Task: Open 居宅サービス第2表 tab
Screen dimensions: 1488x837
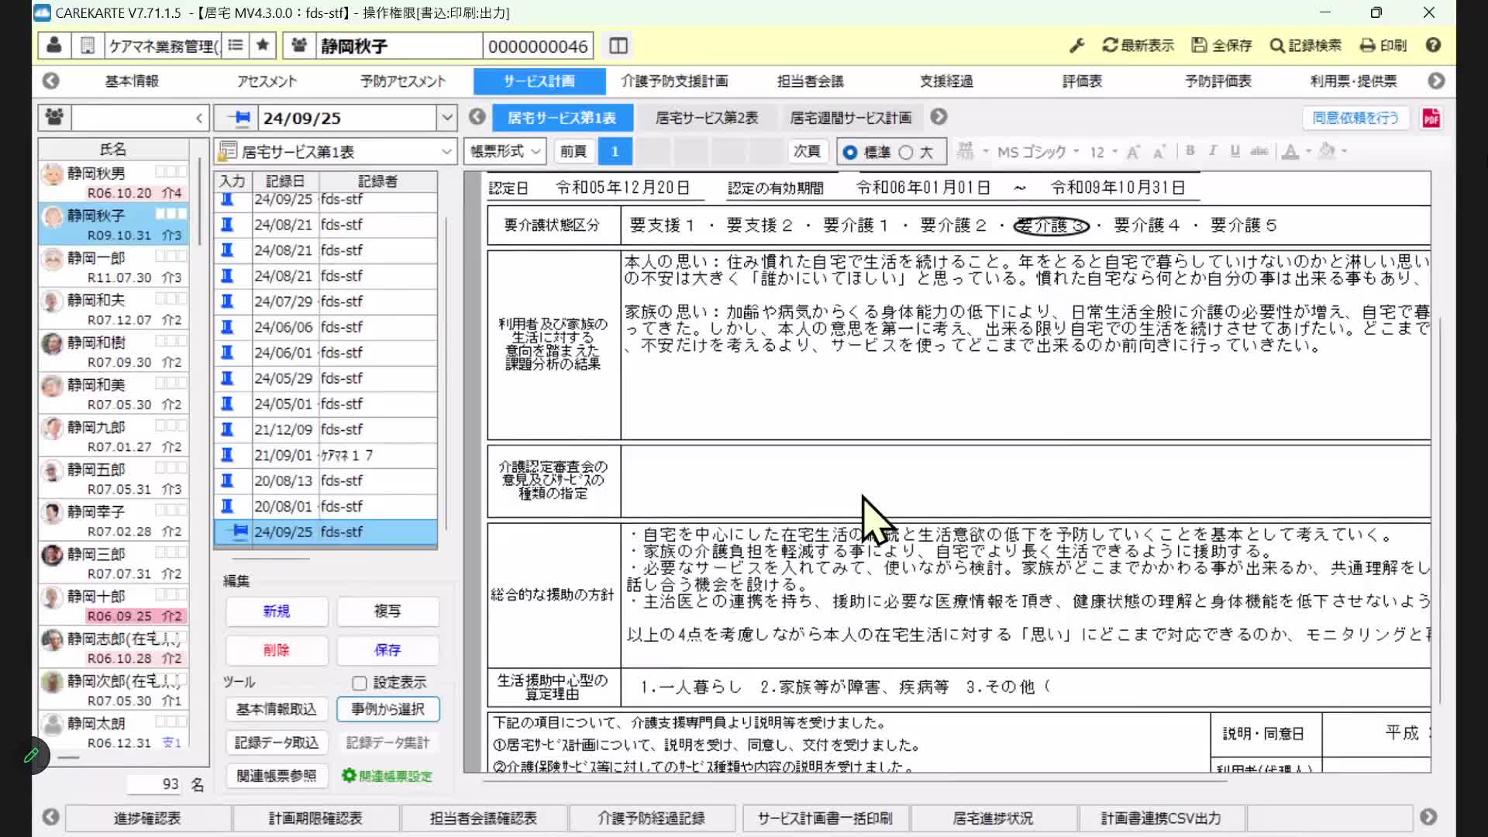Action: [707, 118]
